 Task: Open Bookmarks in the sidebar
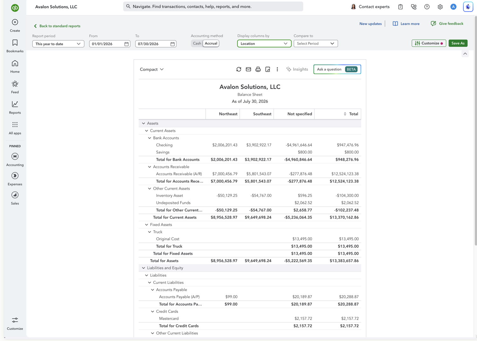click(x=15, y=46)
